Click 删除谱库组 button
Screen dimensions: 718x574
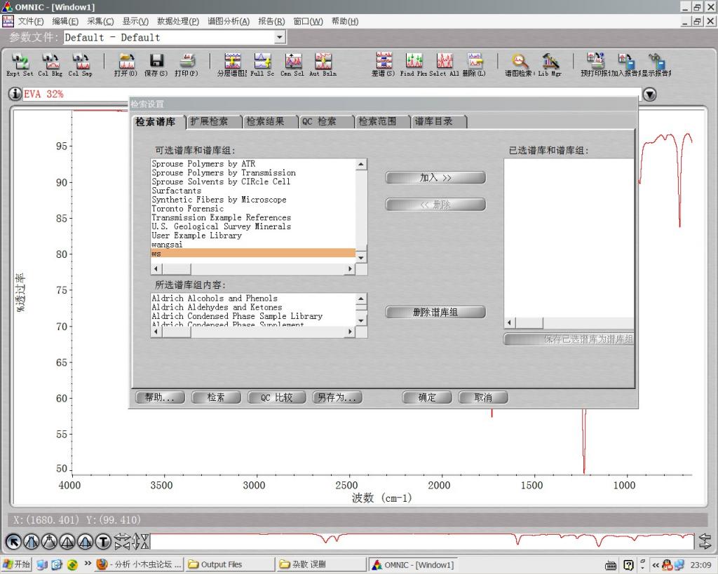pos(435,312)
